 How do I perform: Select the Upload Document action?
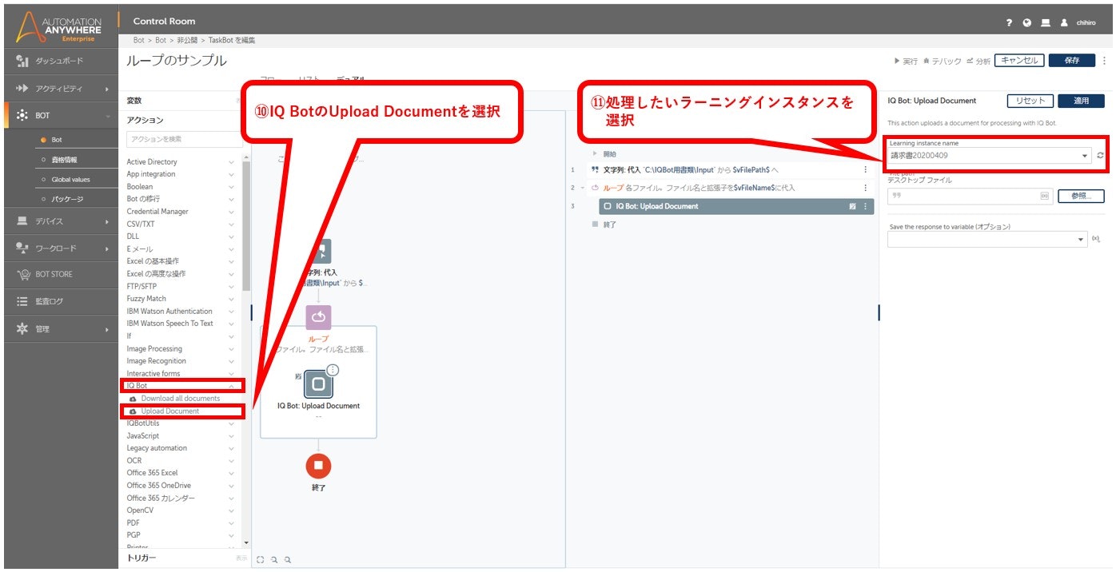point(170,411)
